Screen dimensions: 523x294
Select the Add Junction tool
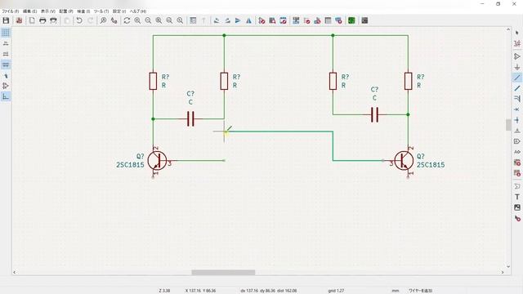[517, 120]
